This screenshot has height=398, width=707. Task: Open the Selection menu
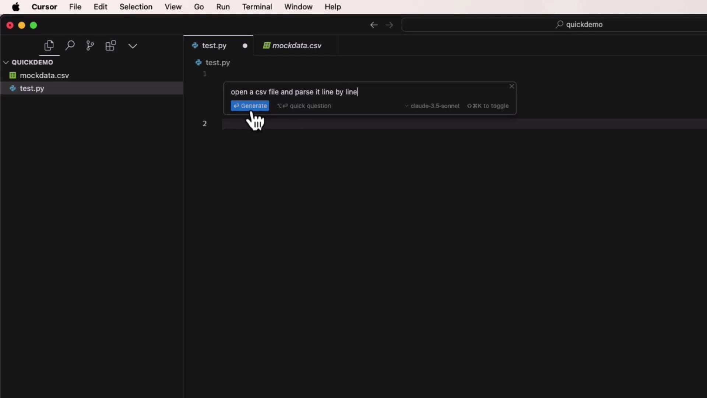point(136,7)
